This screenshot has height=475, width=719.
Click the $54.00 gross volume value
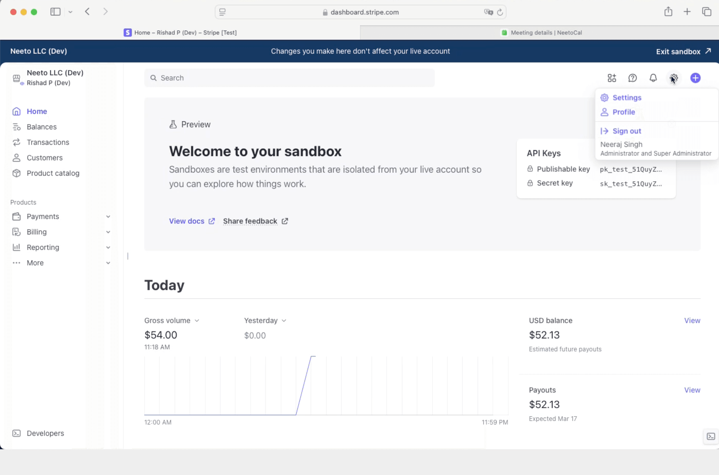pyautogui.click(x=161, y=335)
